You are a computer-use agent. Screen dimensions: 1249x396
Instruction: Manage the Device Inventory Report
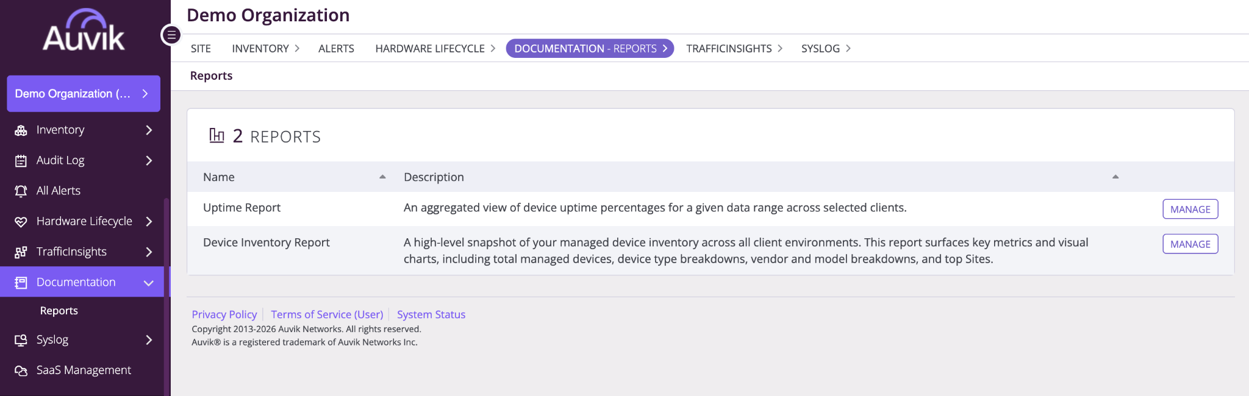1190,244
